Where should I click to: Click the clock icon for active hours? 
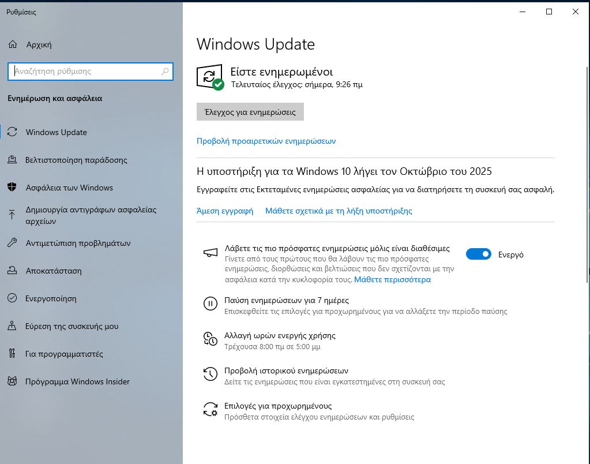click(211, 338)
